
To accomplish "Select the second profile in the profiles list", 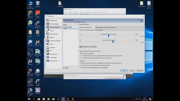I will [x=71, y=29].
